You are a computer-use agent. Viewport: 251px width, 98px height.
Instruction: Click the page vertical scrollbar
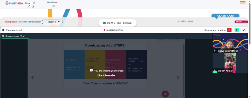tap(249, 24)
